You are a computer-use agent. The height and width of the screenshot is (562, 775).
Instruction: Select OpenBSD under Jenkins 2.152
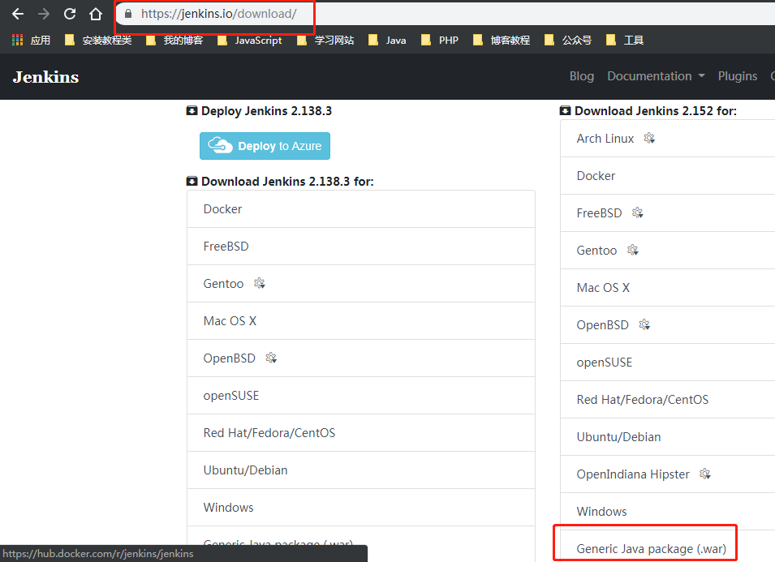(x=668, y=325)
